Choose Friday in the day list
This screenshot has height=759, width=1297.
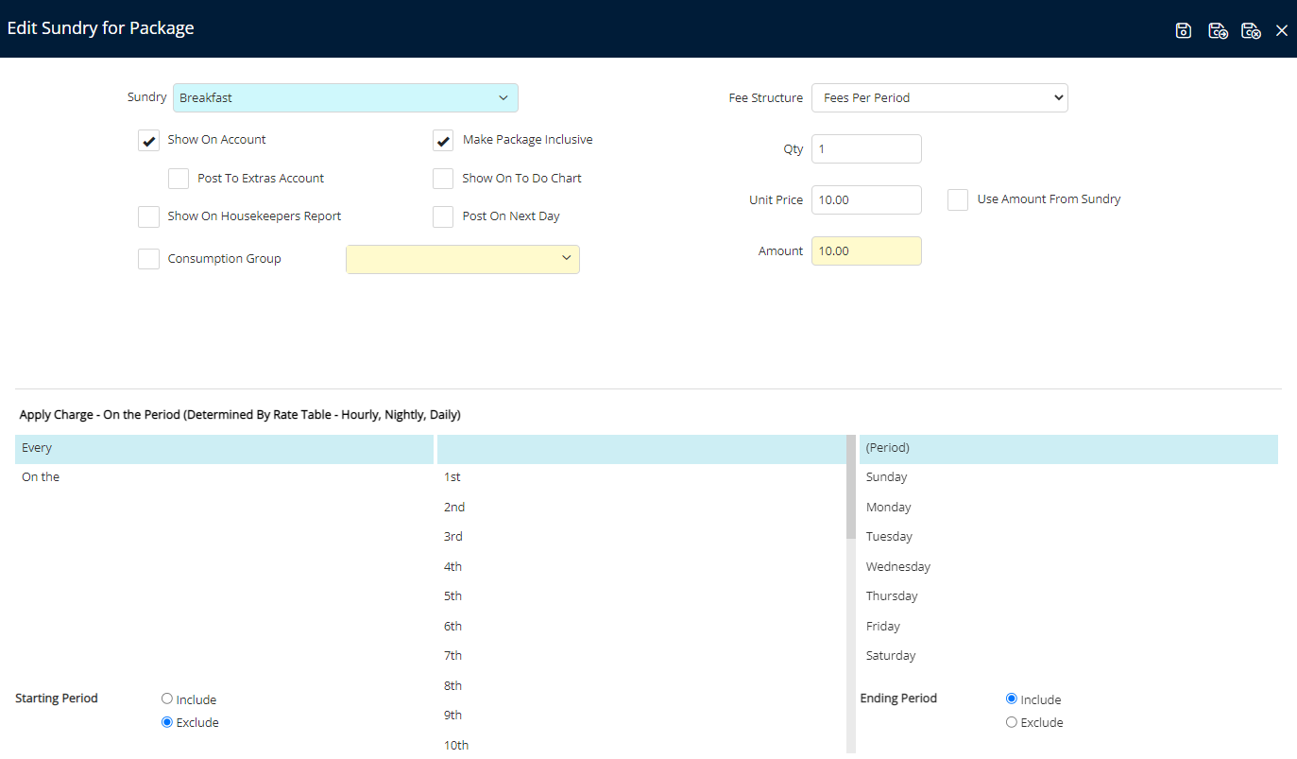[1068, 627]
